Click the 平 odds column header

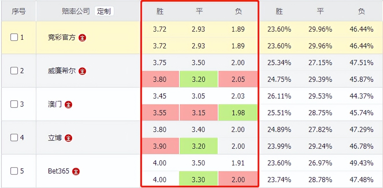click(x=198, y=11)
